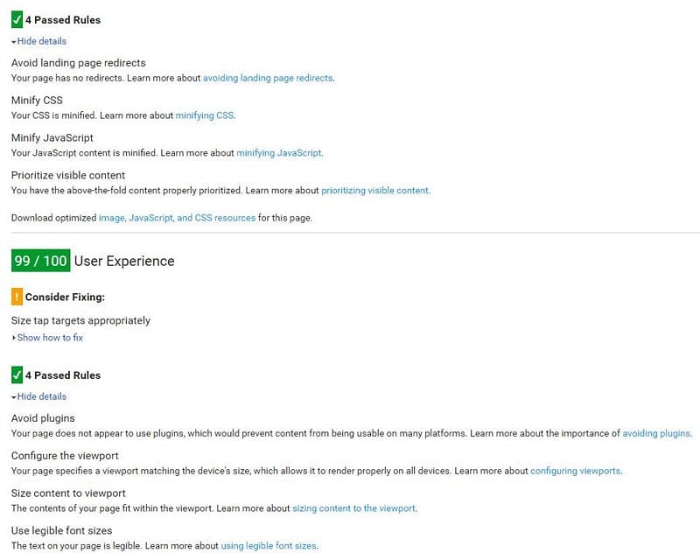
Task: Click the orange Consider Fixing warning icon
Action: coord(17,297)
